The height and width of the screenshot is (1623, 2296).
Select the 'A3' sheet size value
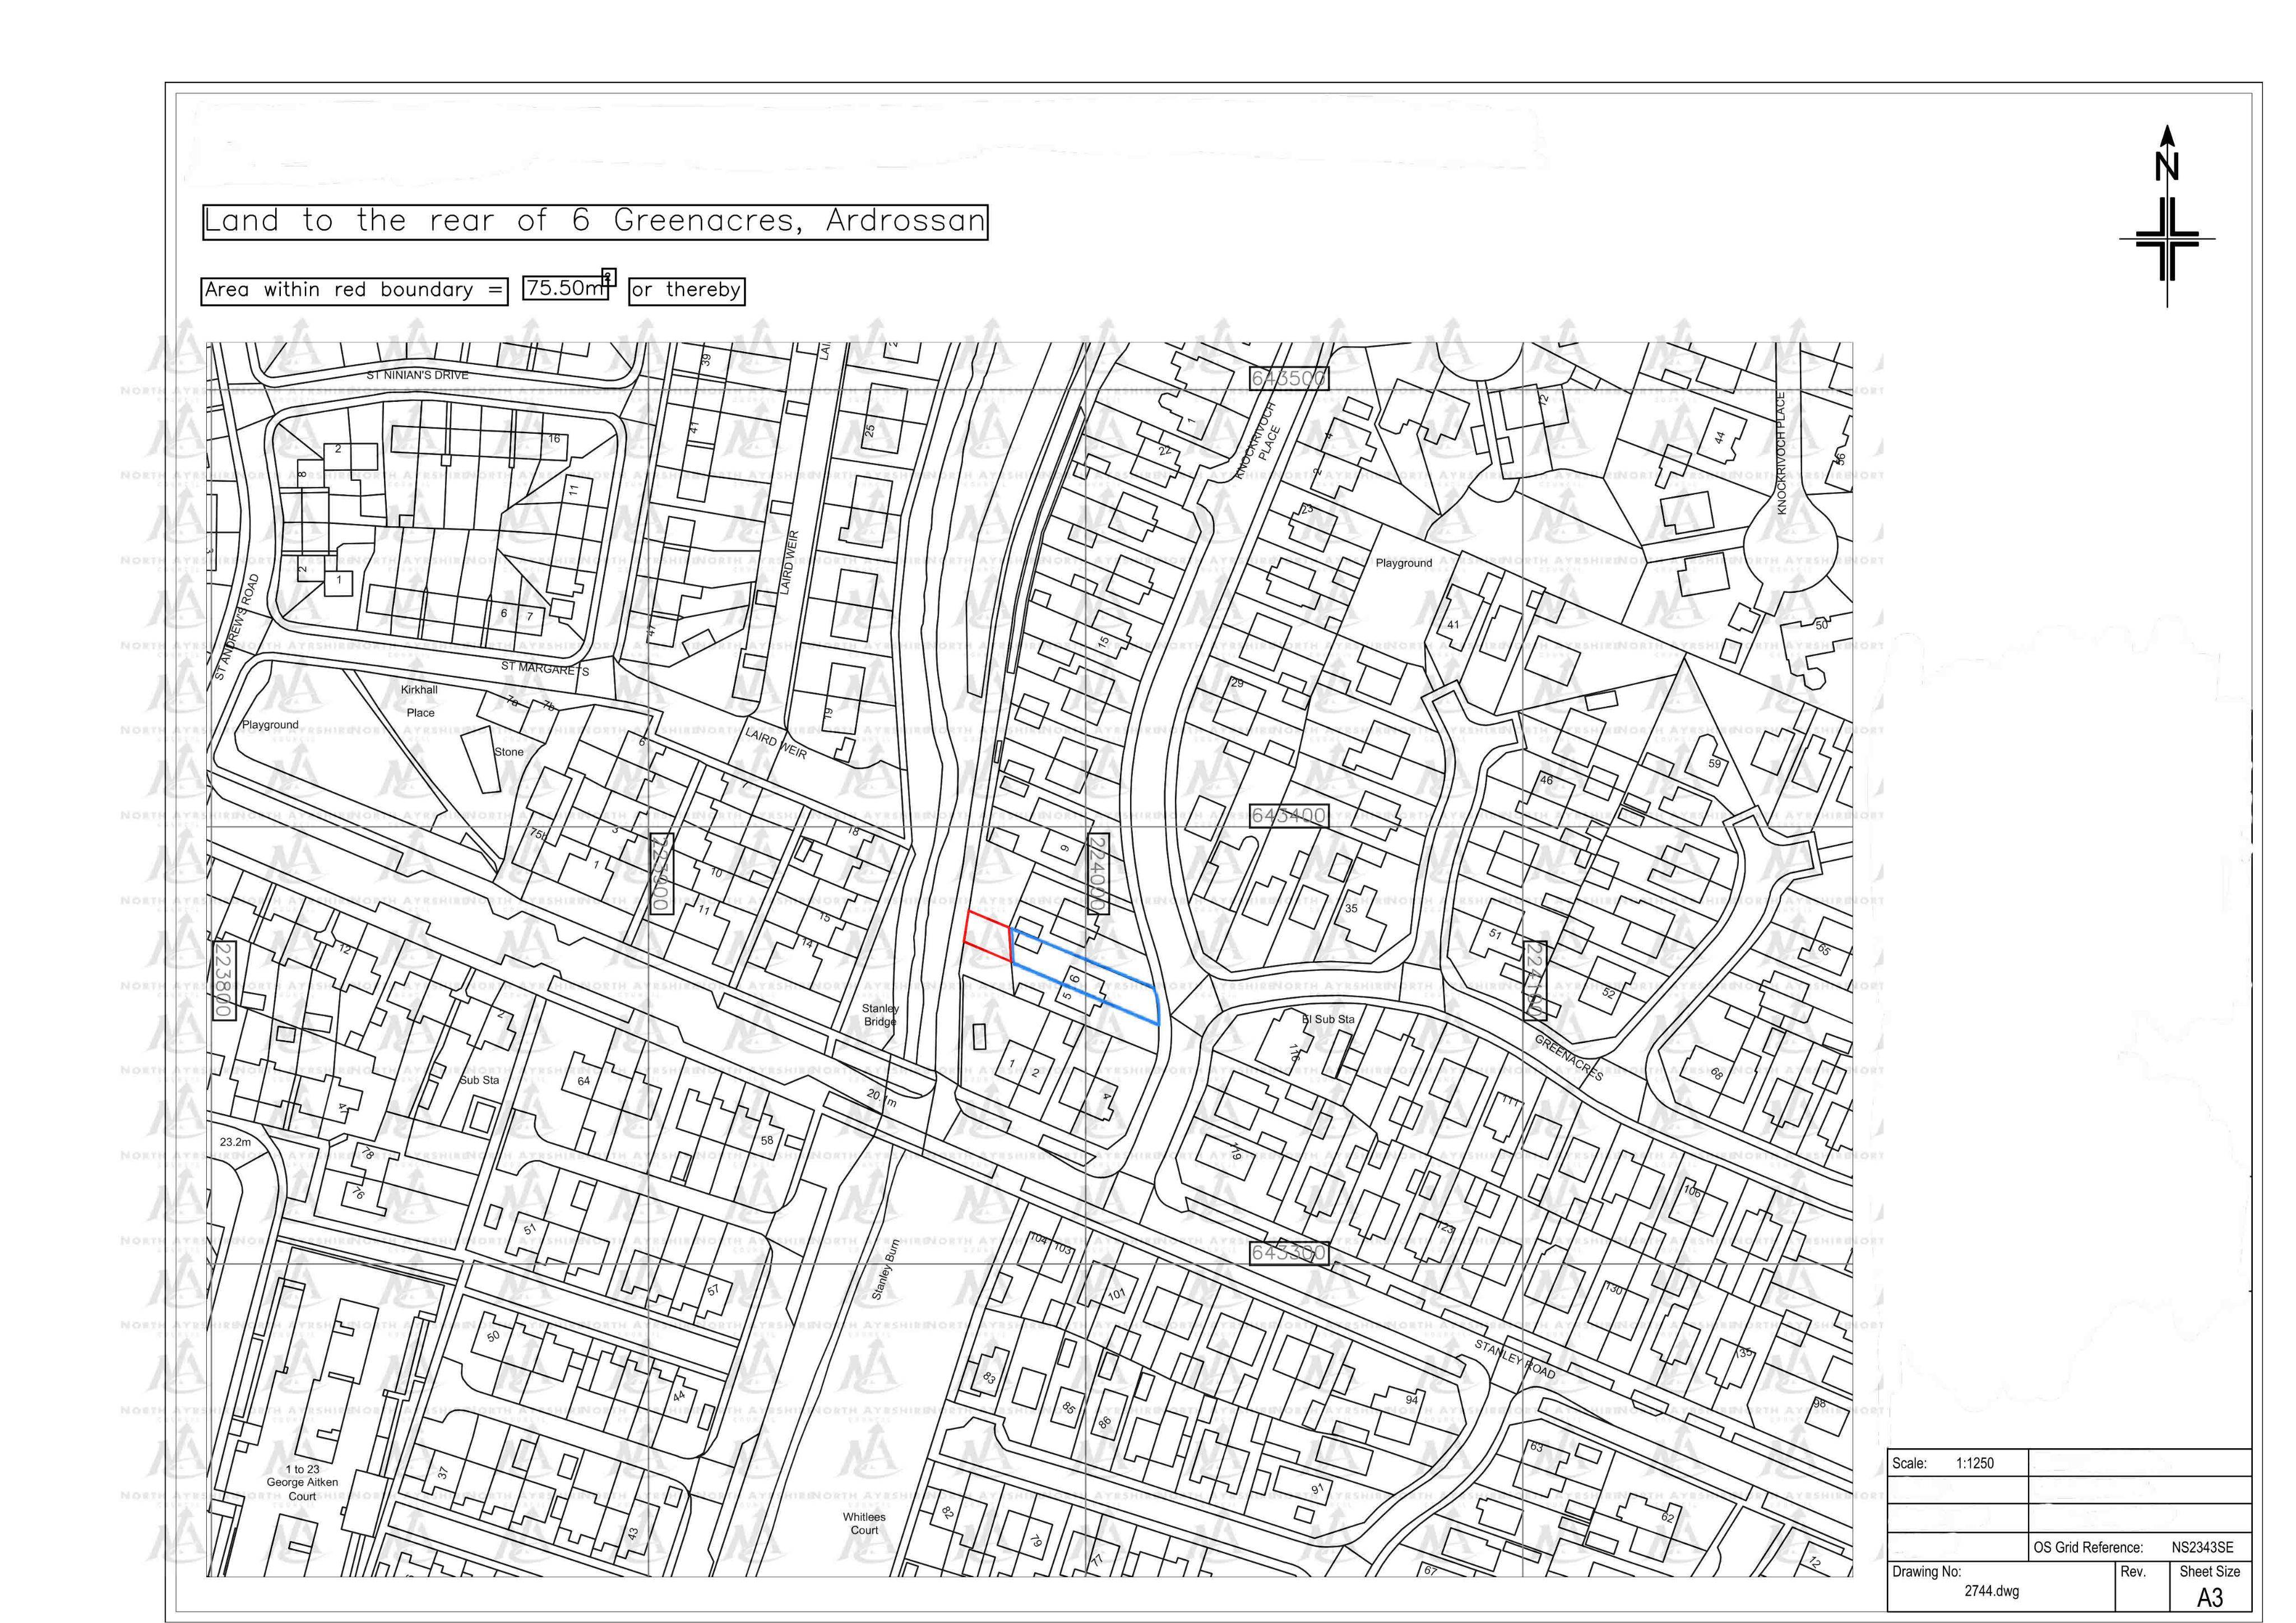click(2210, 1598)
